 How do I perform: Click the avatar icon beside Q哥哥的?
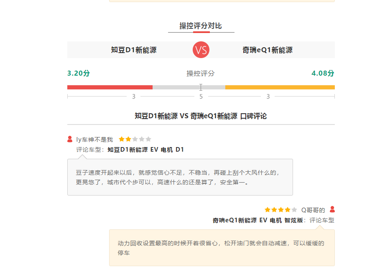(x=332, y=209)
